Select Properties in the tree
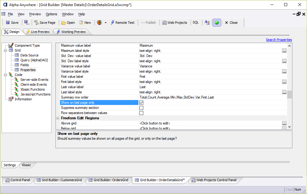 click(28, 70)
